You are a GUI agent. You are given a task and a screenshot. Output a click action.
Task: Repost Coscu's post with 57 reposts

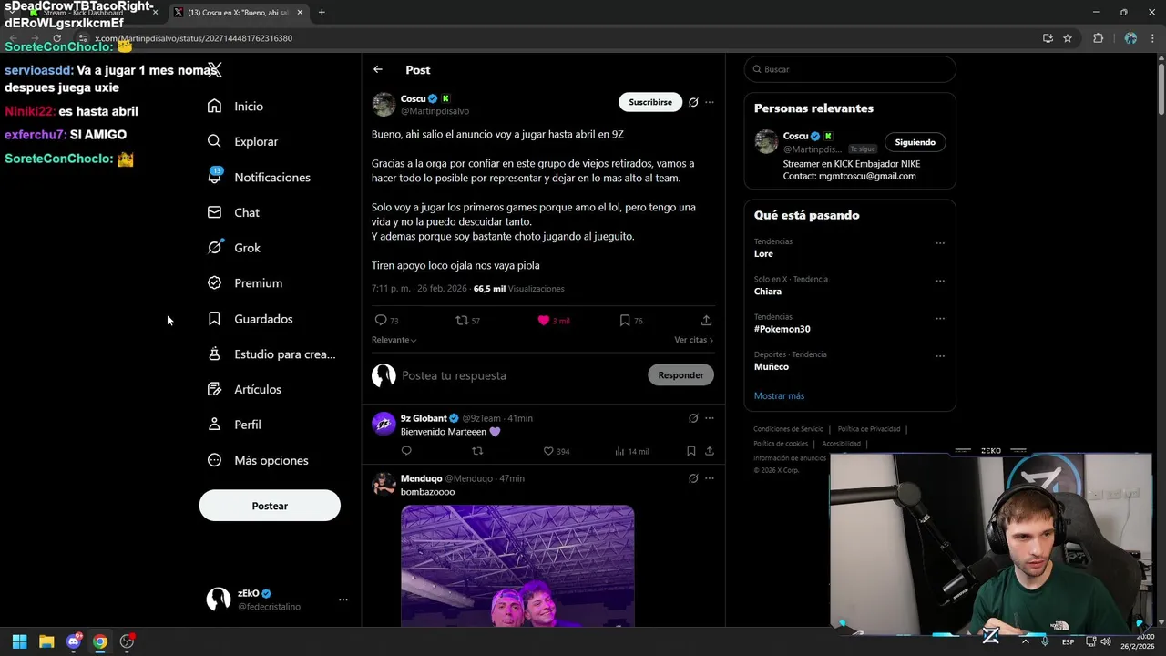pyautogui.click(x=462, y=320)
